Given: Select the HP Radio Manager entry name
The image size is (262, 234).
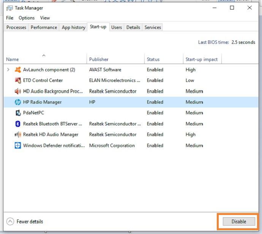Looking at the screenshot, I should pyautogui.click(x=42, y=102).
